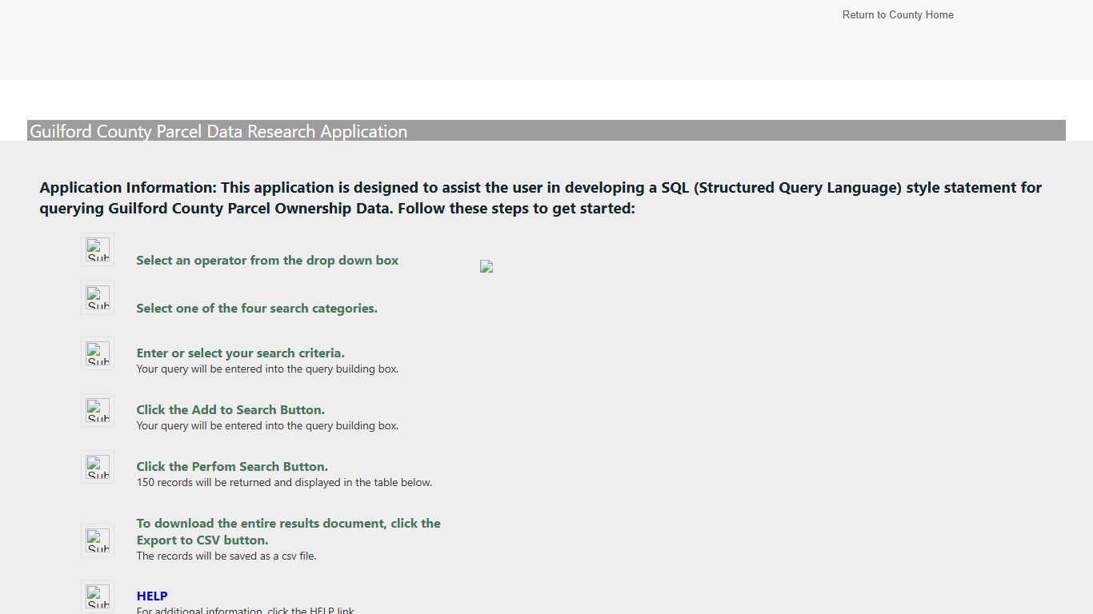
Task: Click 'The records will be saved as a csv file' text
Action: [x=226, y=556]
